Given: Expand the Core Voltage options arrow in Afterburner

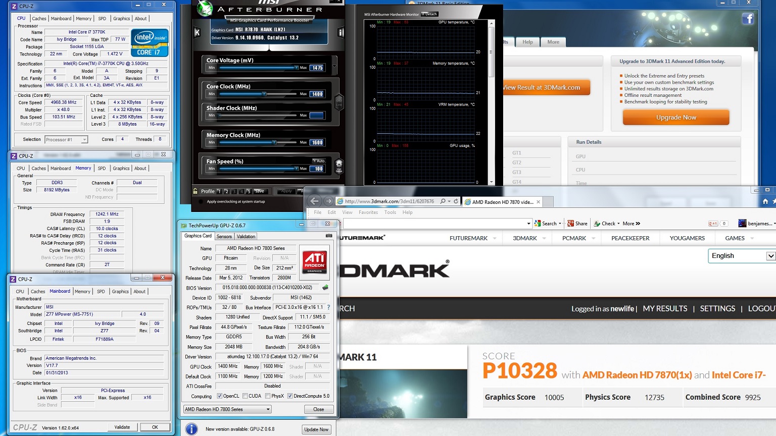Looking at the screenshot, I should [x=334, y=67].
